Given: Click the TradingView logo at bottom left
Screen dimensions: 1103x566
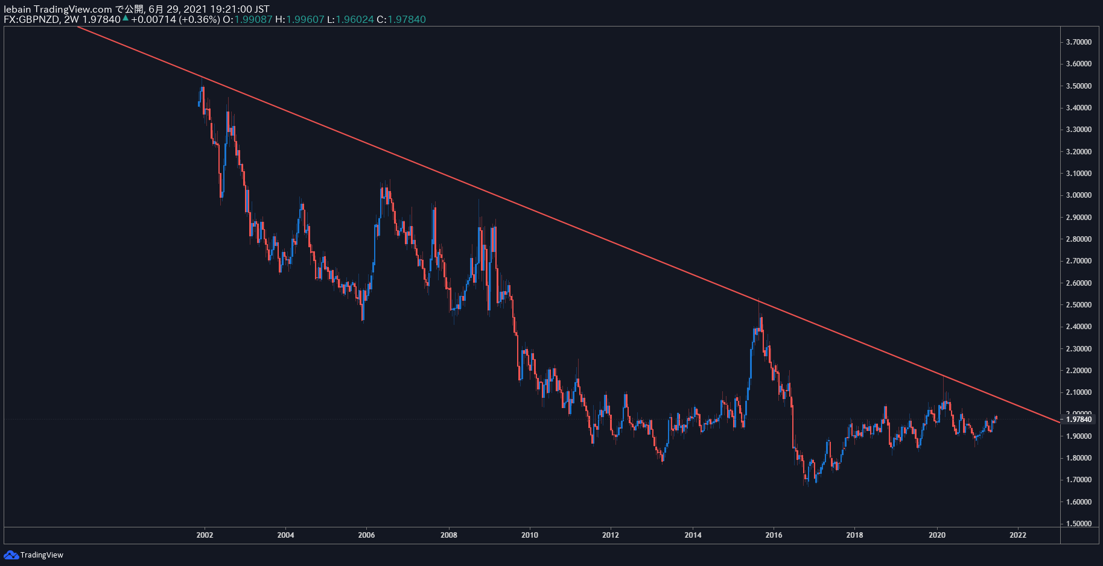Looking at the screenshot, I should coord(34,555).
